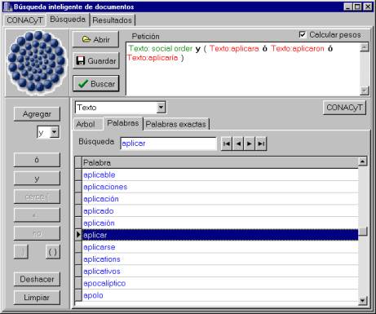
Task: Click the blue spheres logo image
Action: [x=37, y=62]
